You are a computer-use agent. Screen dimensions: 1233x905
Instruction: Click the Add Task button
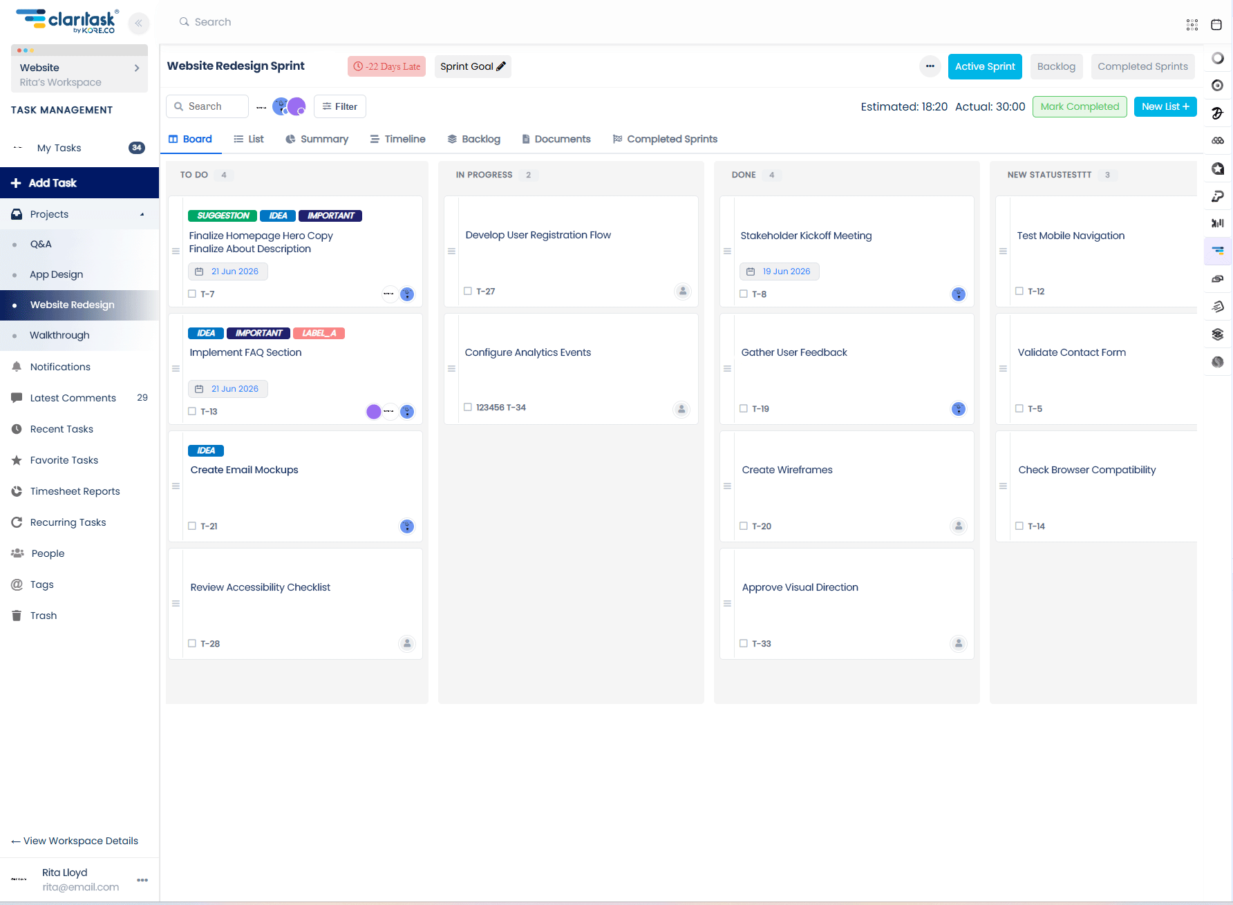point(79,183)
